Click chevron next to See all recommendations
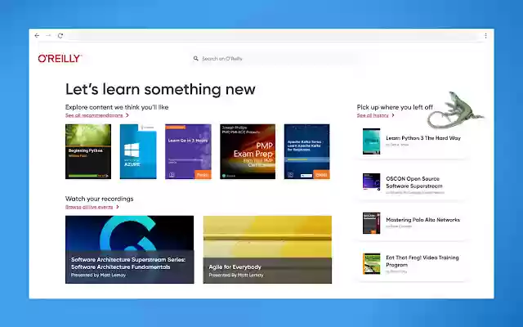Image resolution: width=523 pixels, height=327 pixels. 127,115
